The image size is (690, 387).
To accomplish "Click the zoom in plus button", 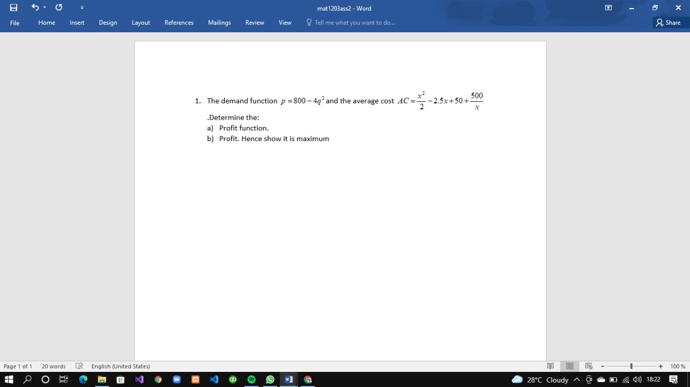I will pos(660,367).
